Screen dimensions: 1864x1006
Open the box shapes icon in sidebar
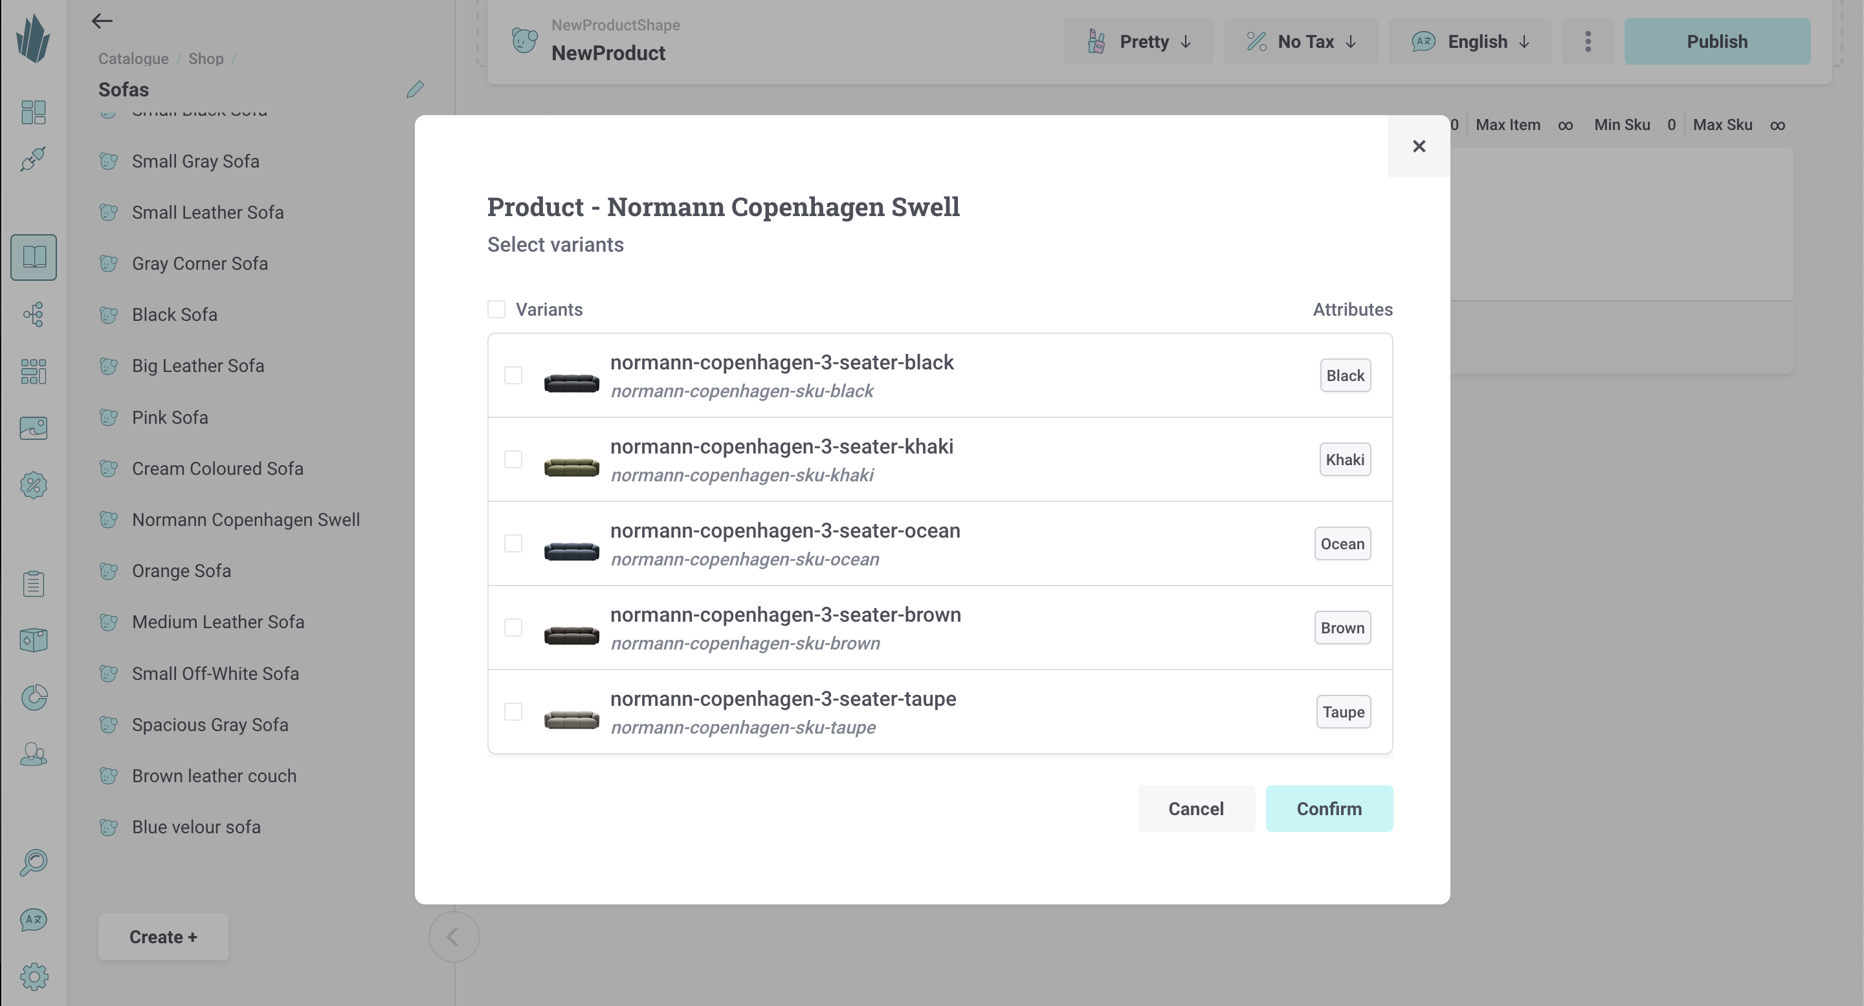[33, 640]
